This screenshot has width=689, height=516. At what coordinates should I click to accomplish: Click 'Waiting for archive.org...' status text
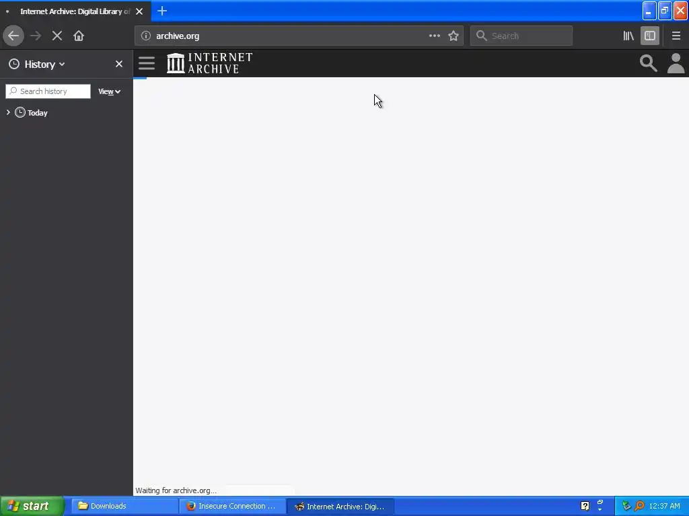[176, 490]
